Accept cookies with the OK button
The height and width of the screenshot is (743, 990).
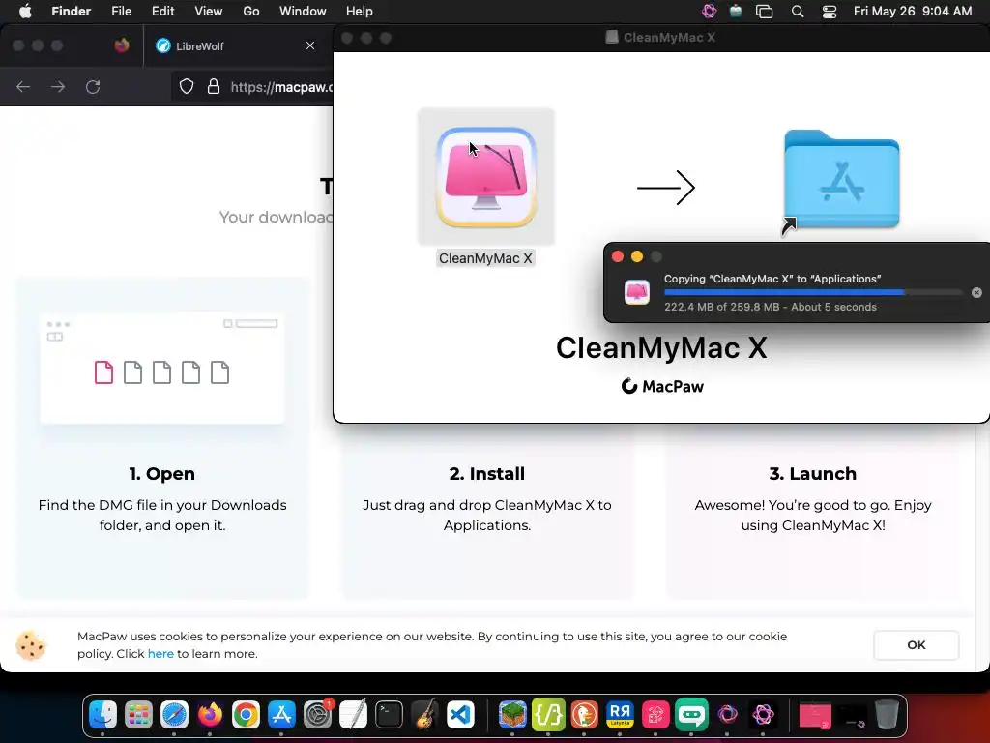917,645
